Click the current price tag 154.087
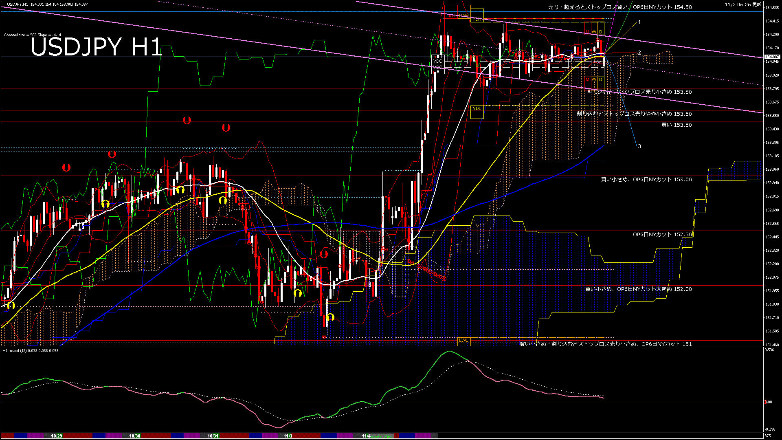 (x=772, y=57)
